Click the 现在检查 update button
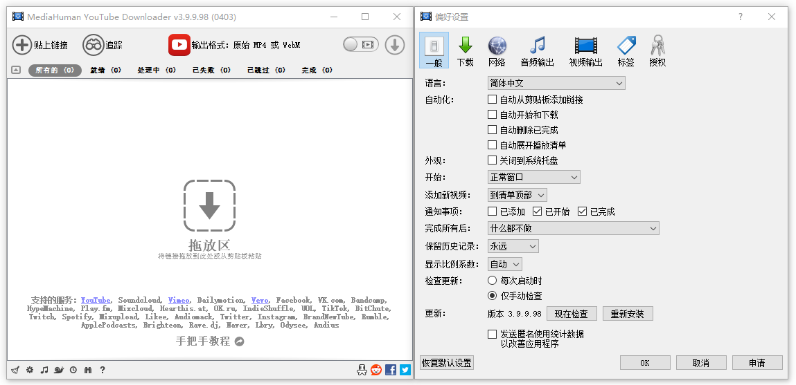 click(572, 314)
